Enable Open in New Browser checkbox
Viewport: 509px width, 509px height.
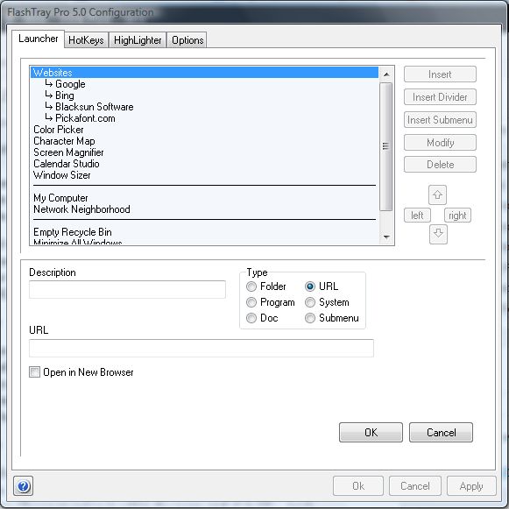coord(34,372)
